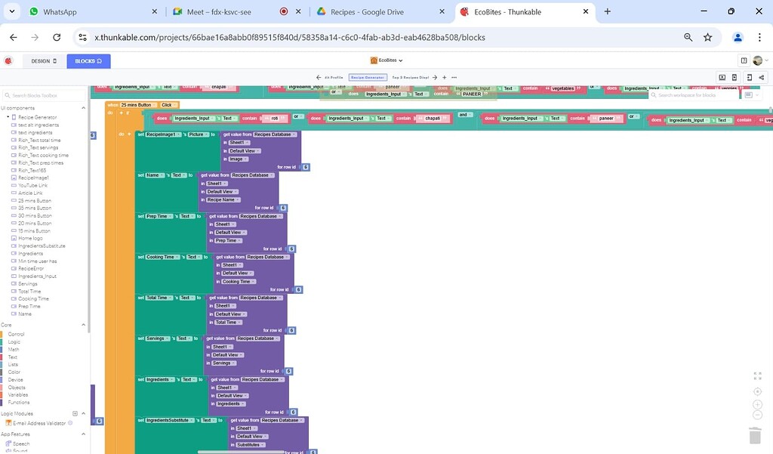Click the browser reload button
Viewport: 773px width, 454px height.
point(57,36)
